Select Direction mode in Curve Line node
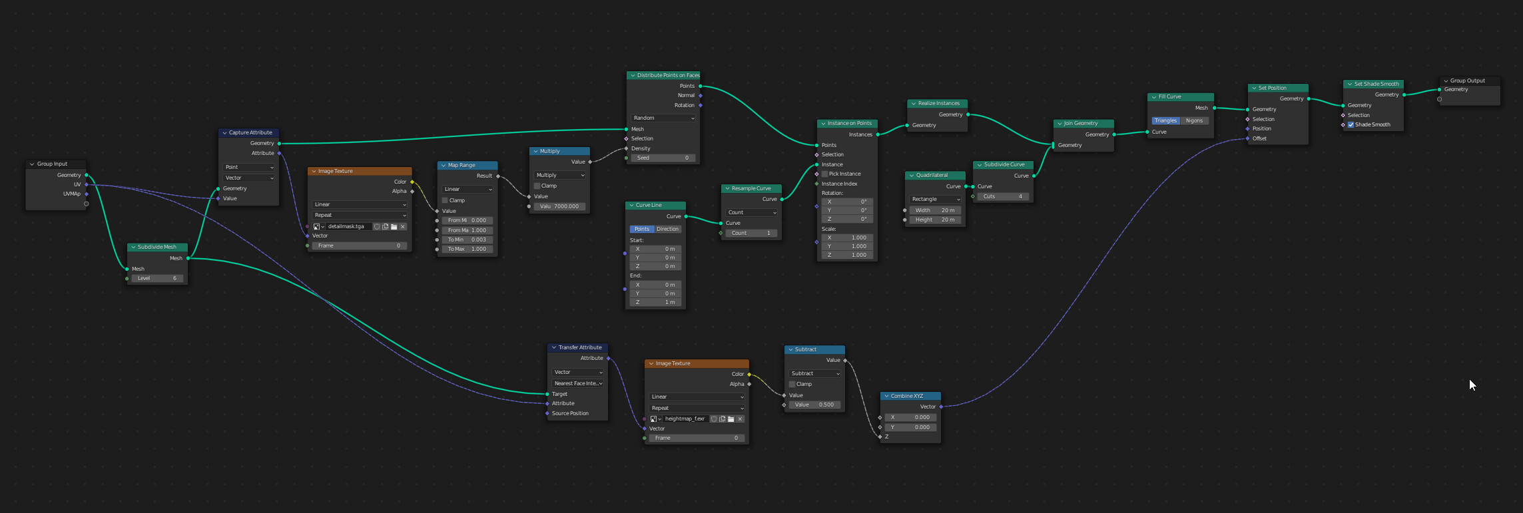This screenshot has width=1523, height=513. pyautogui.click(x=667, y=229)
